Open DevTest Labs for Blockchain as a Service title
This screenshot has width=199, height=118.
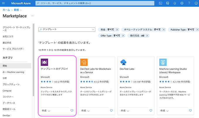point(96,71)
